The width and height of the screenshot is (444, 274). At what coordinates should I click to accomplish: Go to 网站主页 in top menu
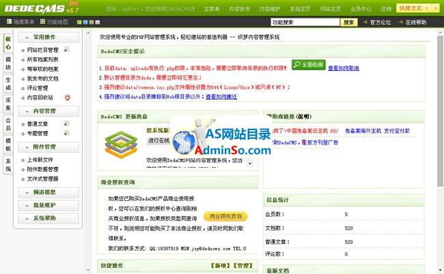pyautogui.click(x=331, y=9)
